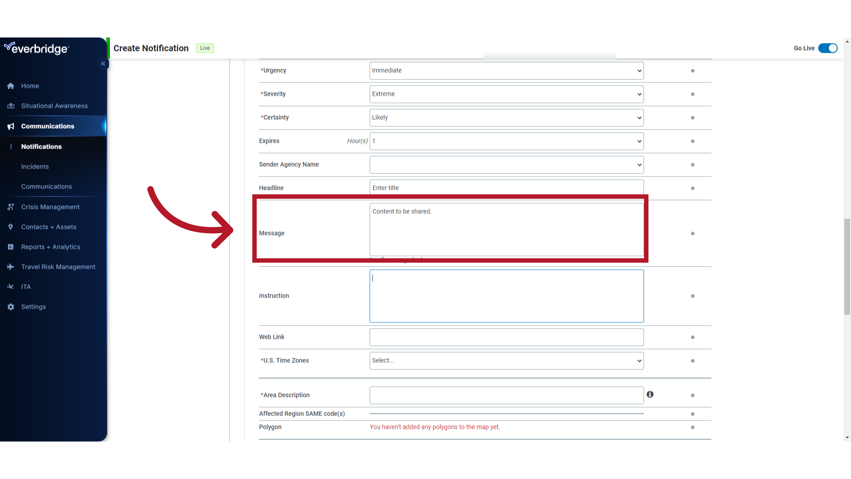This screenshot has width=851, height=479.
Task: Click the Area Description info button
Action: (650, 394)
